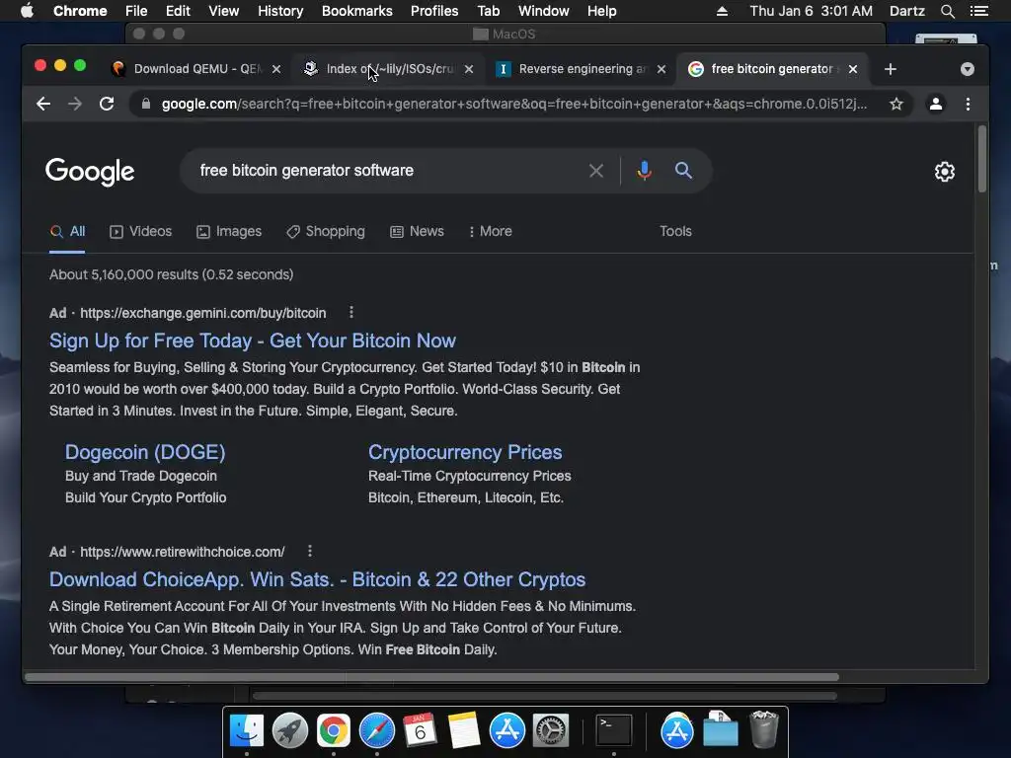Open the Chrome profile avatar icon

coord(936,104)
